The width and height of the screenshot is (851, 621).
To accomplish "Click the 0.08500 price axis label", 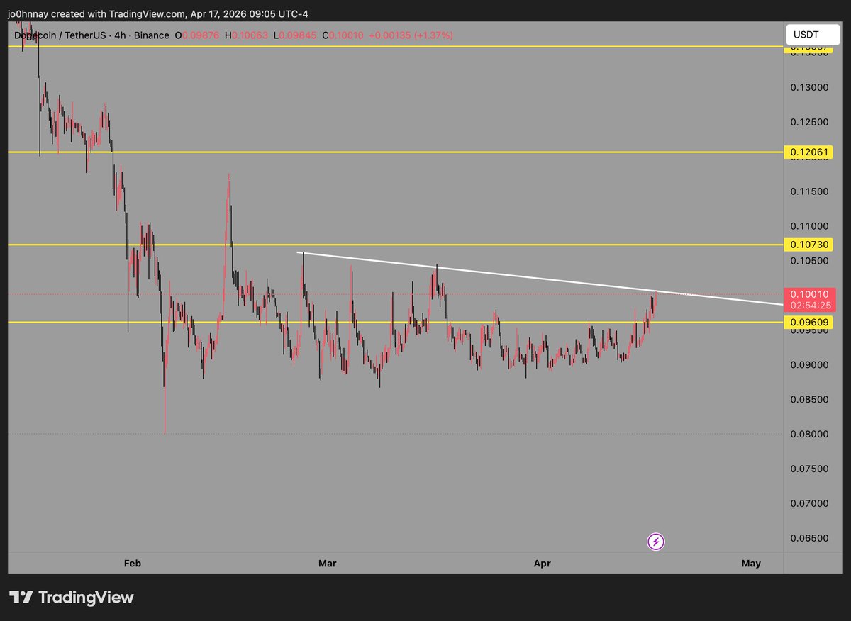I will click(811, 399).
